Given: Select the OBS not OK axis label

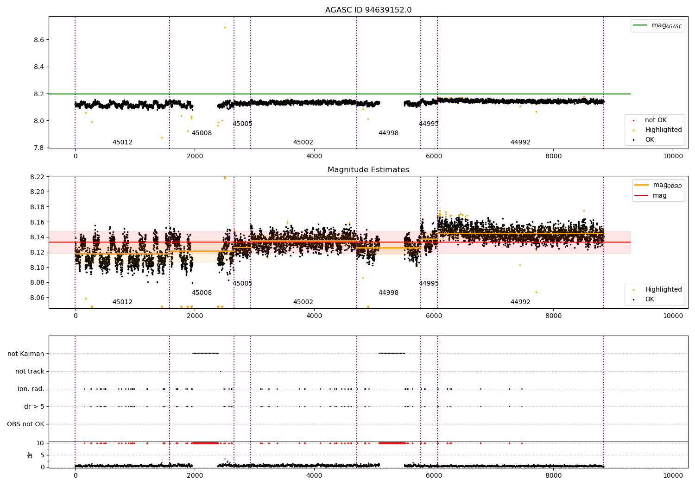Looking at the screenshot, I should pos(25,424).
